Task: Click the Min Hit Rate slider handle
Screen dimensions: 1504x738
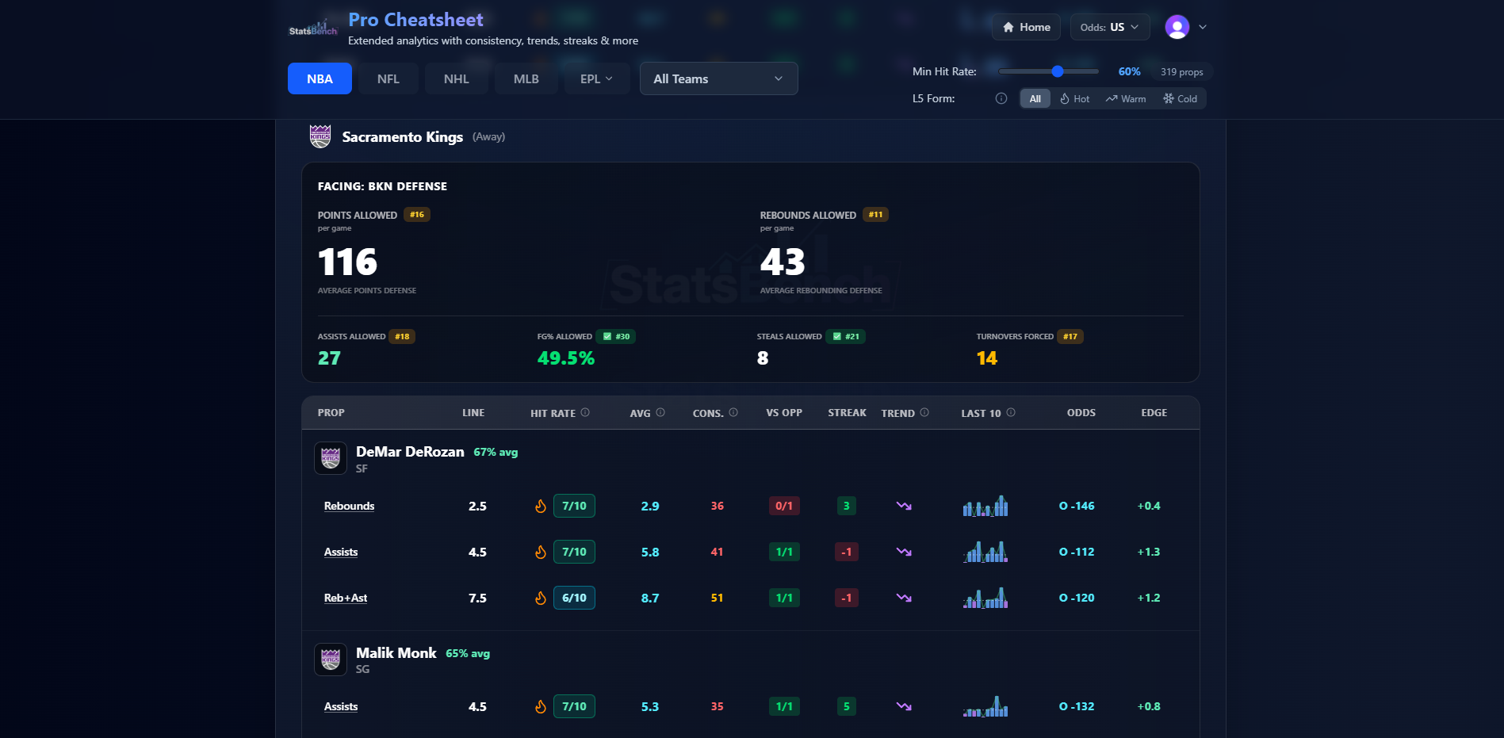Action: click(1058, 71)
